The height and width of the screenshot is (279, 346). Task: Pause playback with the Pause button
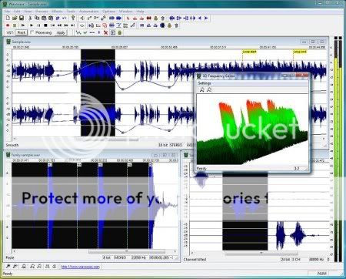(38, 25)
